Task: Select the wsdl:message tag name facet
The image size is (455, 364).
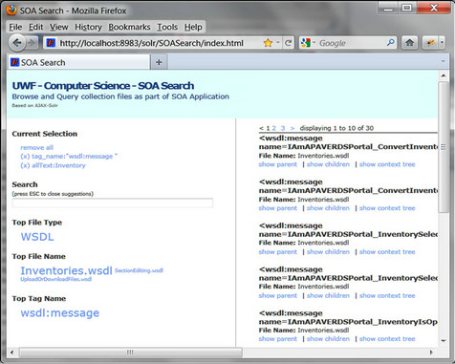Action: pos(60,312)
